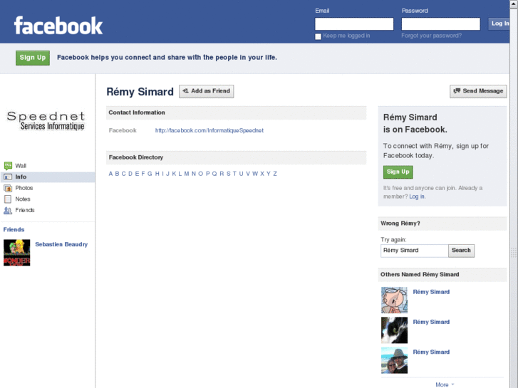
Task: Focus the Email input field
Action: coord(354,23)
